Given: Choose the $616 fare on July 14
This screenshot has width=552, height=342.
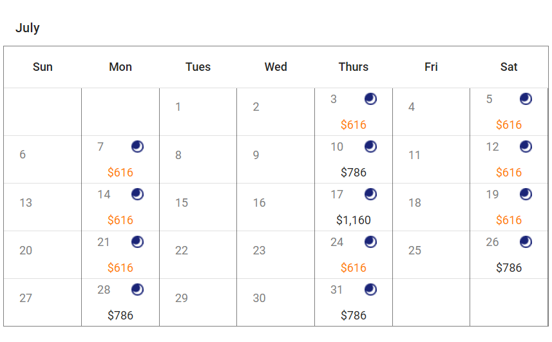Looking at the screenshot, I should tap(120, 220).
